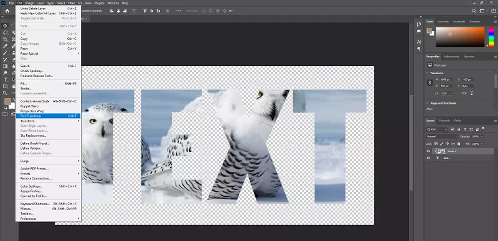Click filter for type layers icon

pos(465,129)
